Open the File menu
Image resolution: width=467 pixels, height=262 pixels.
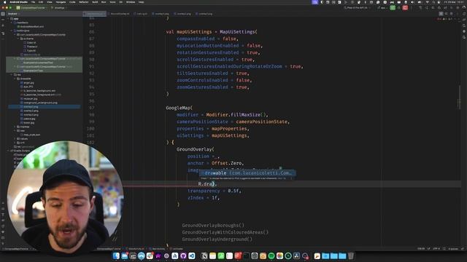tap(33, 2)
